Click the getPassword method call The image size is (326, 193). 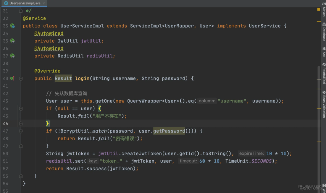click(x=169, y=131)
